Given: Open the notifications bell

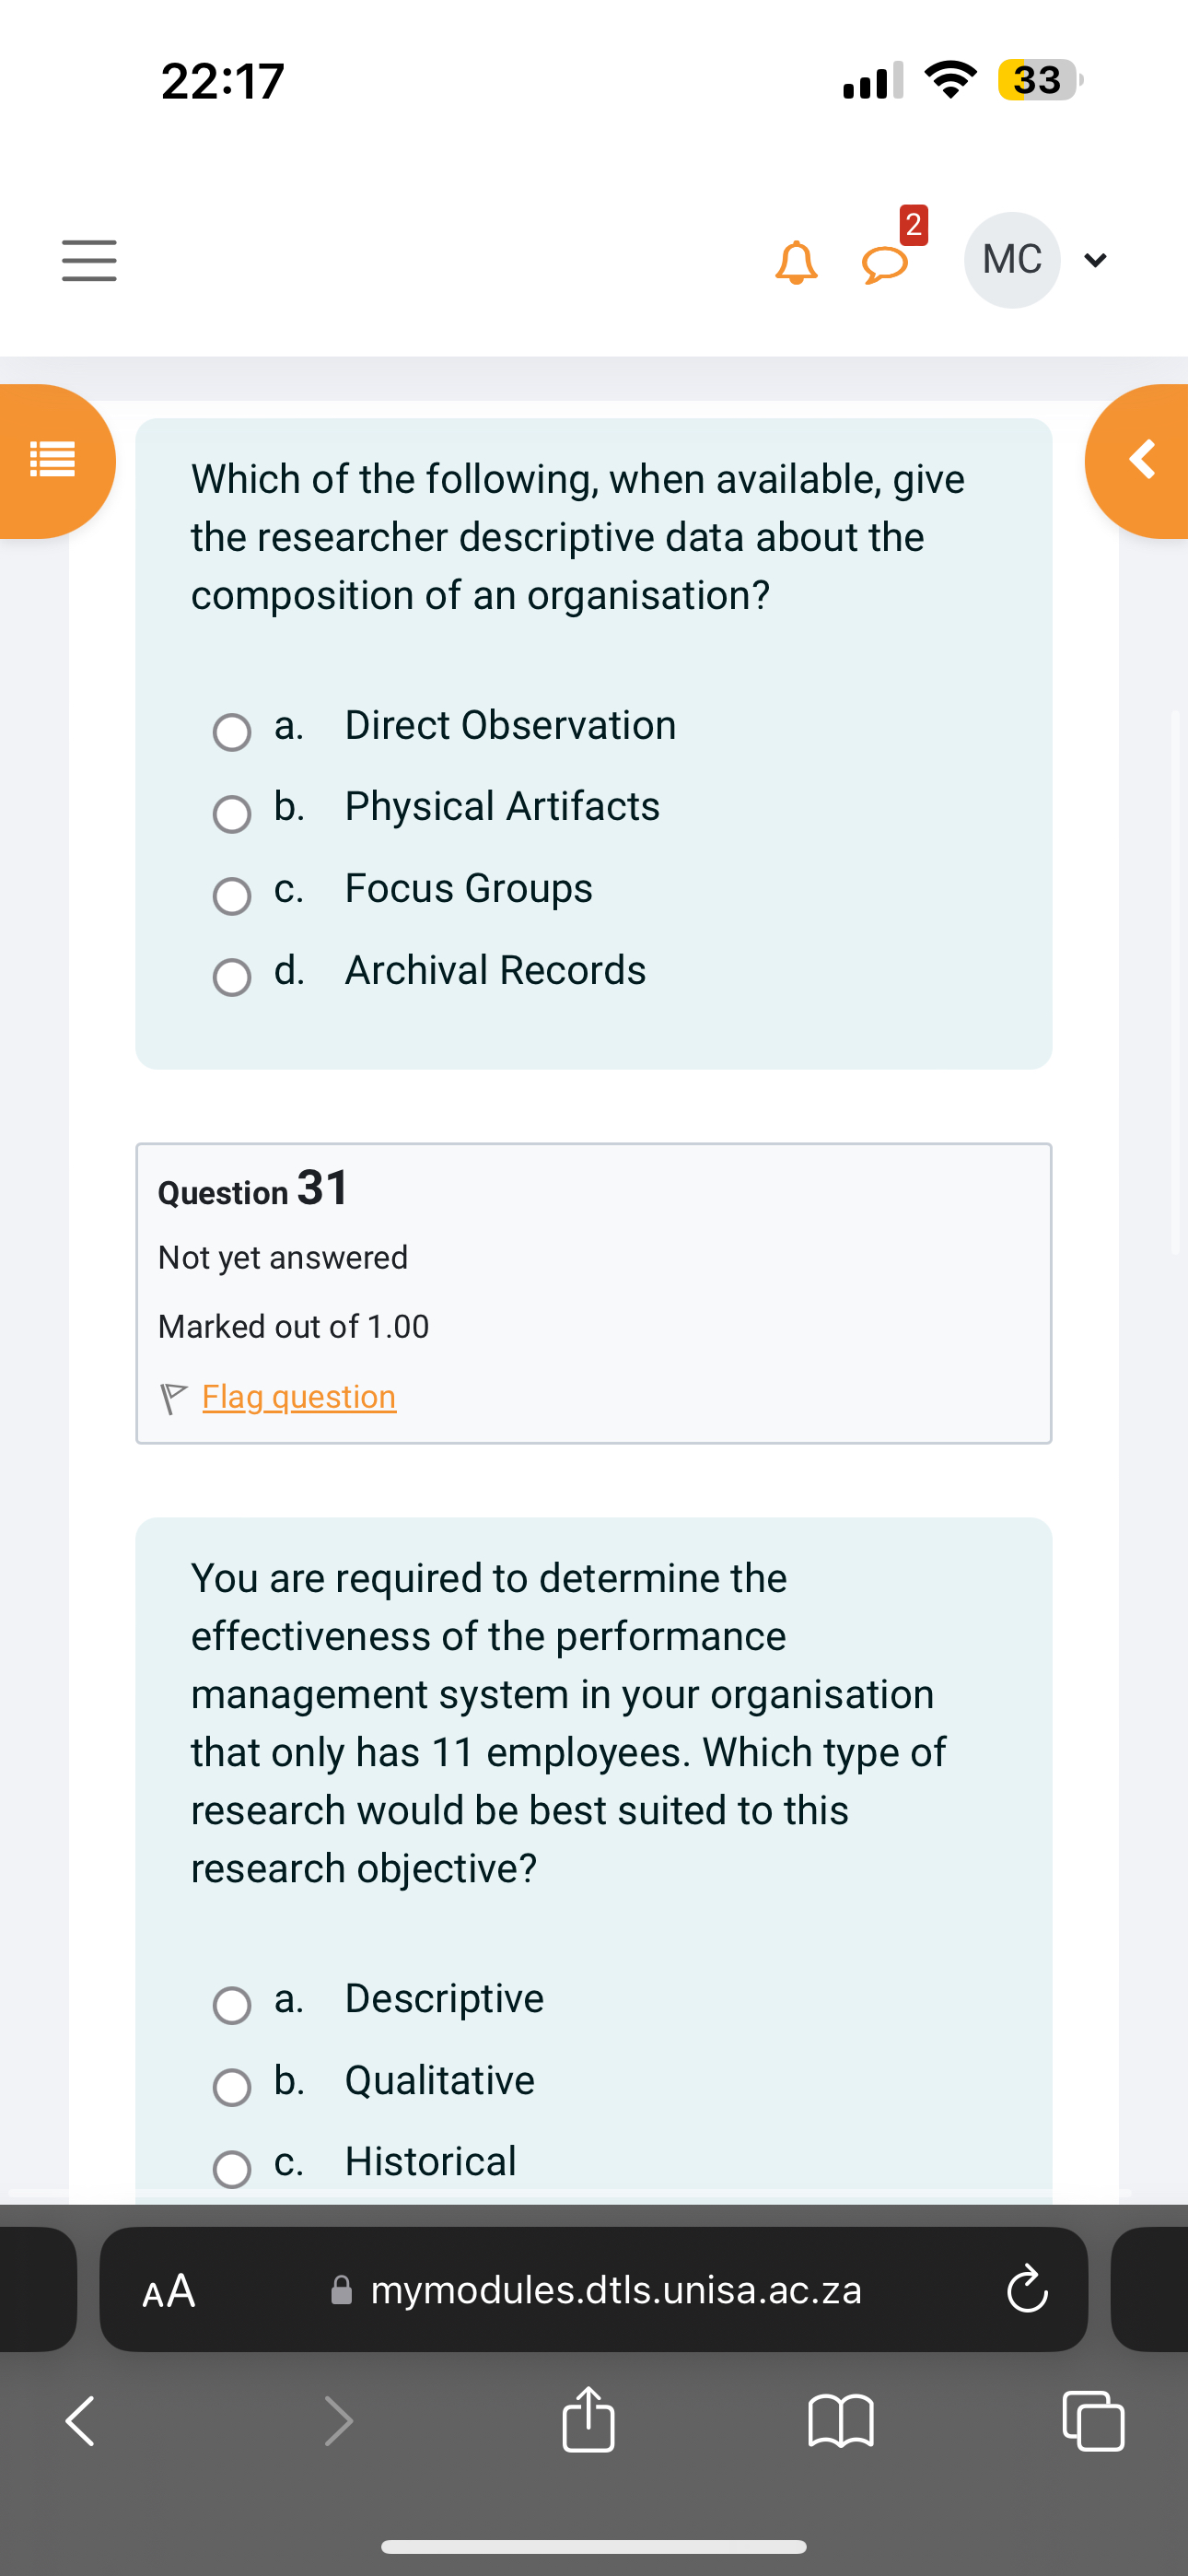Looking at the screenshot, I should 795,262.
